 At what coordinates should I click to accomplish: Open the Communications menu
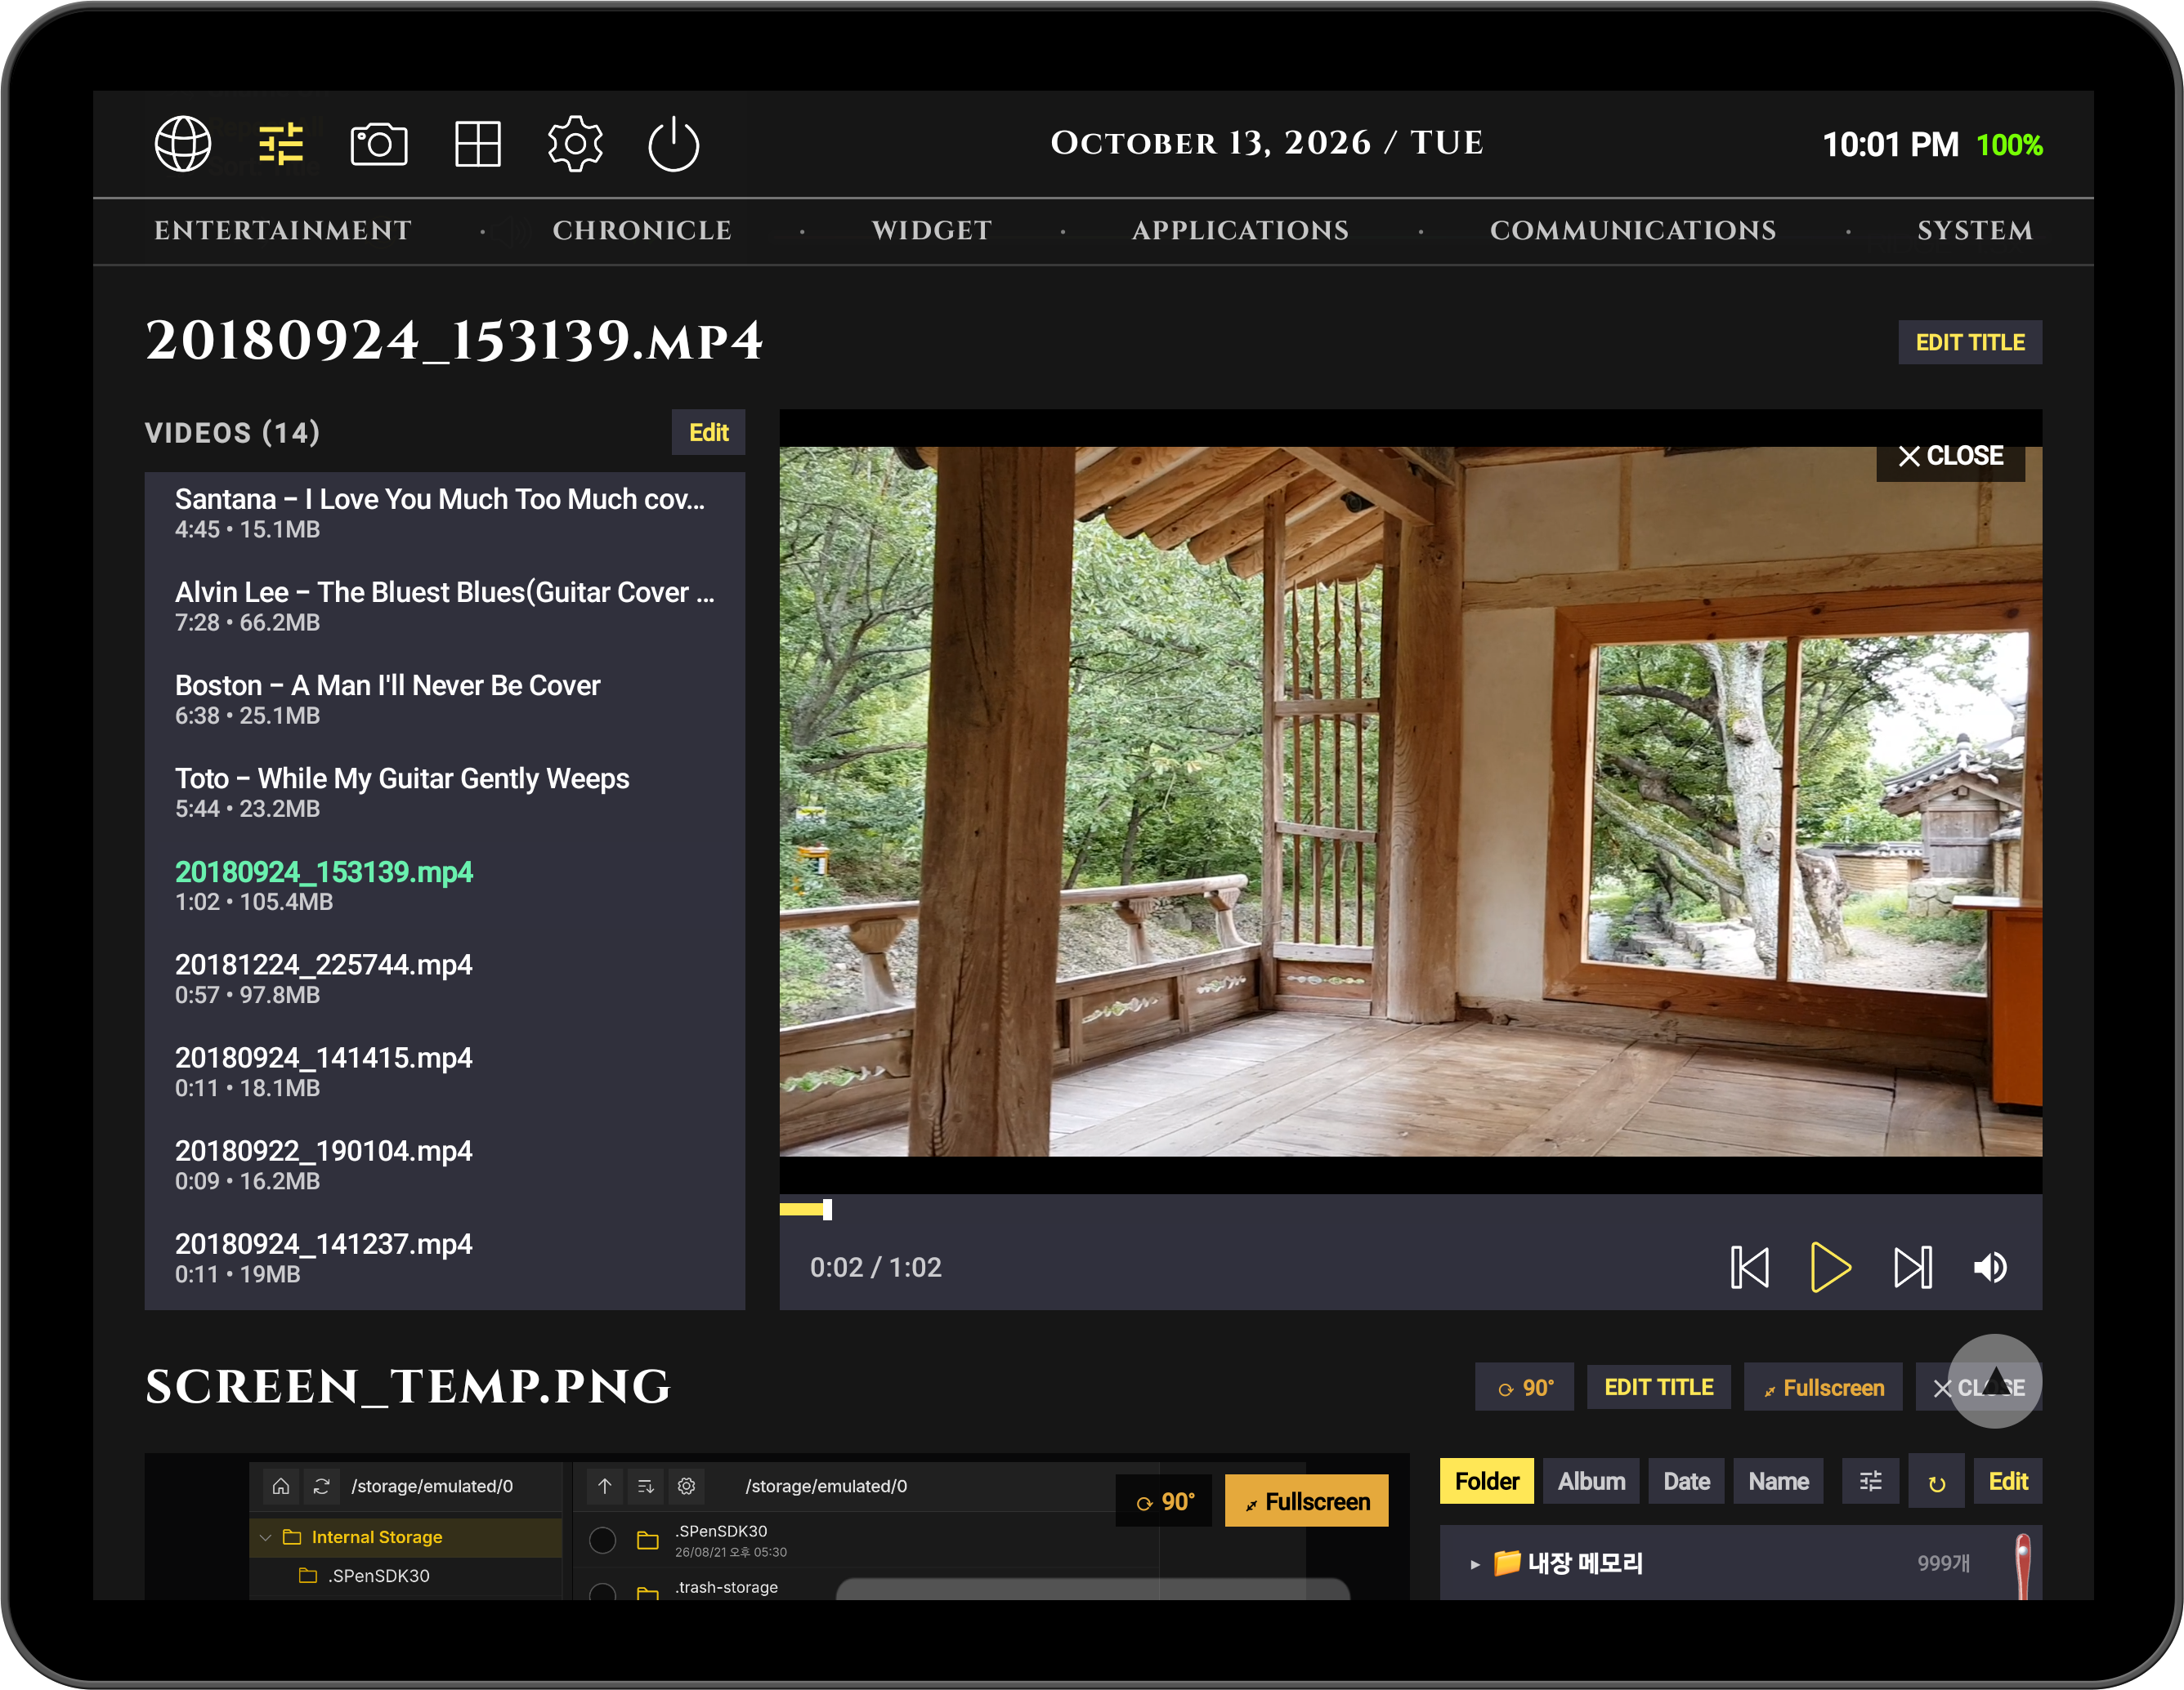(x=1633, y=230)
